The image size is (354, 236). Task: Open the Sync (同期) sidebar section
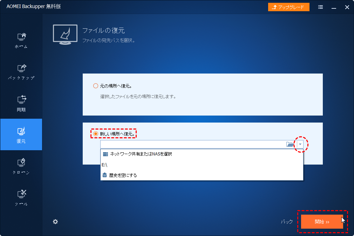(21, 103)
